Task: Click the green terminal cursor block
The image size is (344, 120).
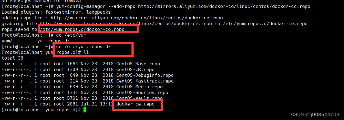Action: point(85,110)
